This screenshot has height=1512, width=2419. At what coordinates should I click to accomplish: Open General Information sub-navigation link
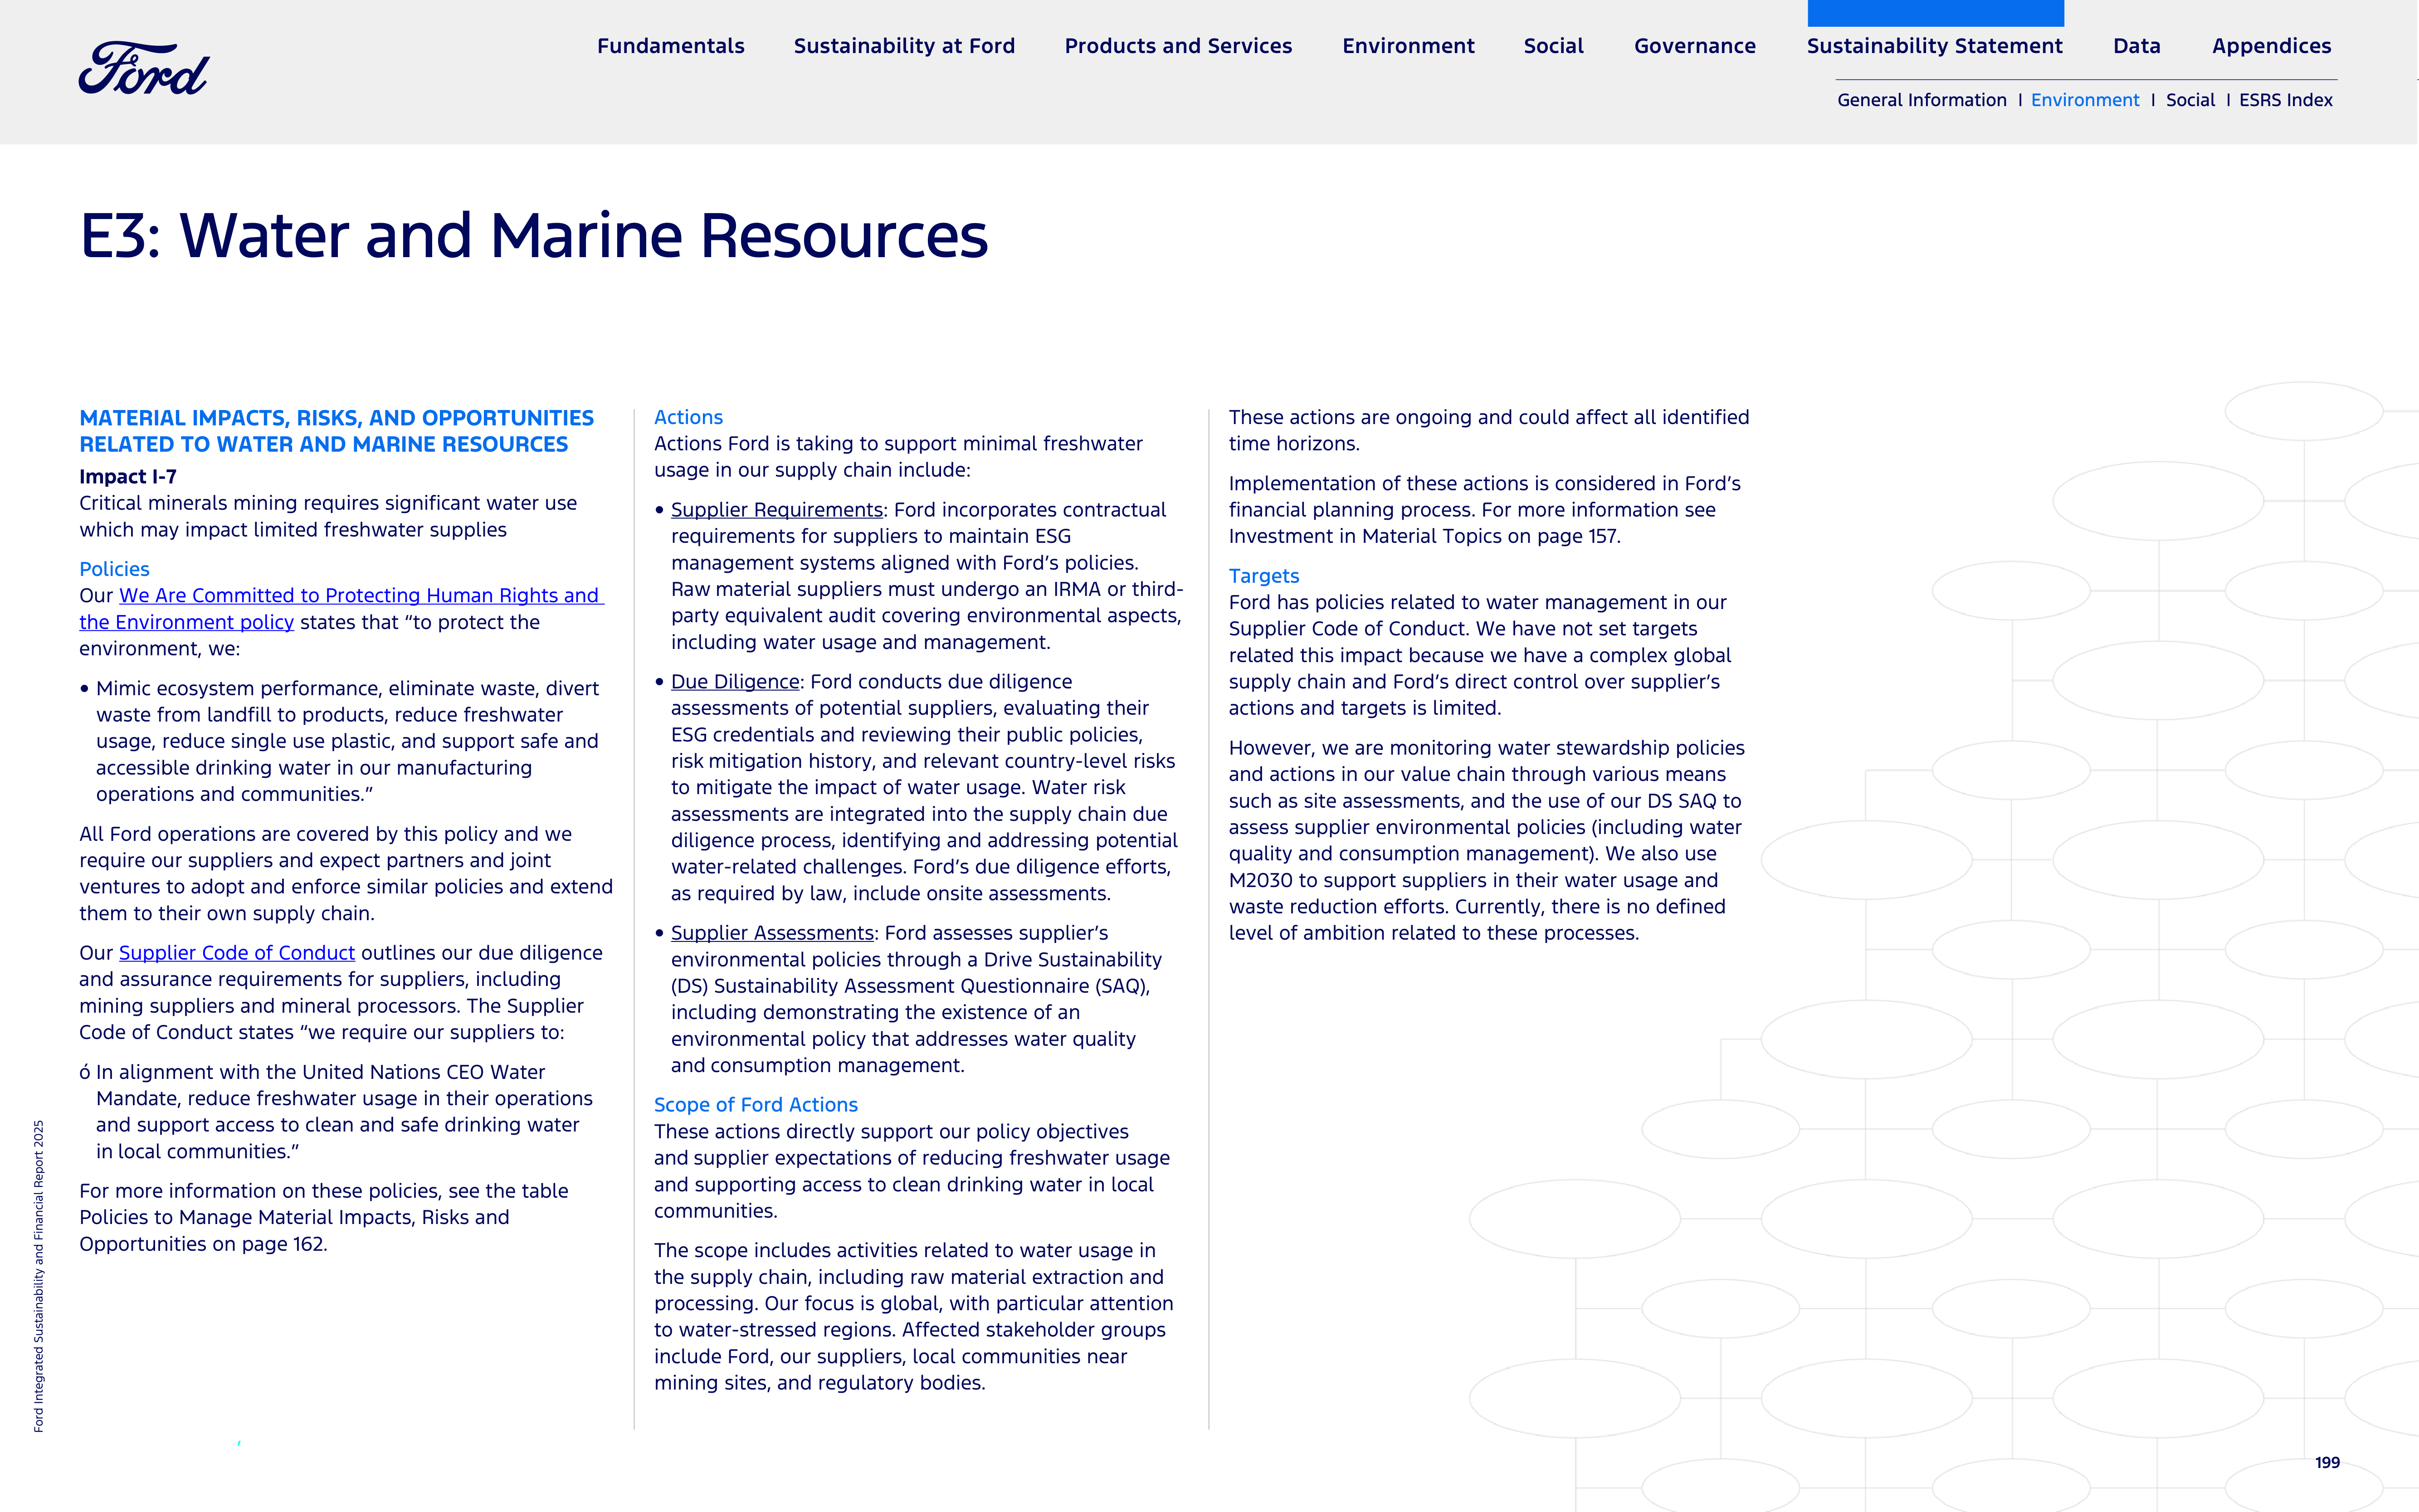1921,100
